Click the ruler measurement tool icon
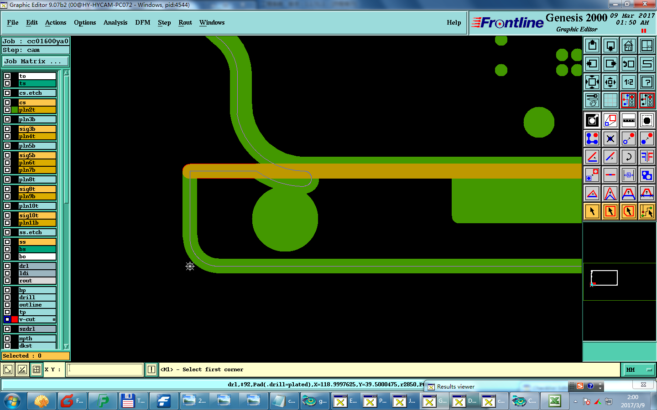 [x=629, y=120]
